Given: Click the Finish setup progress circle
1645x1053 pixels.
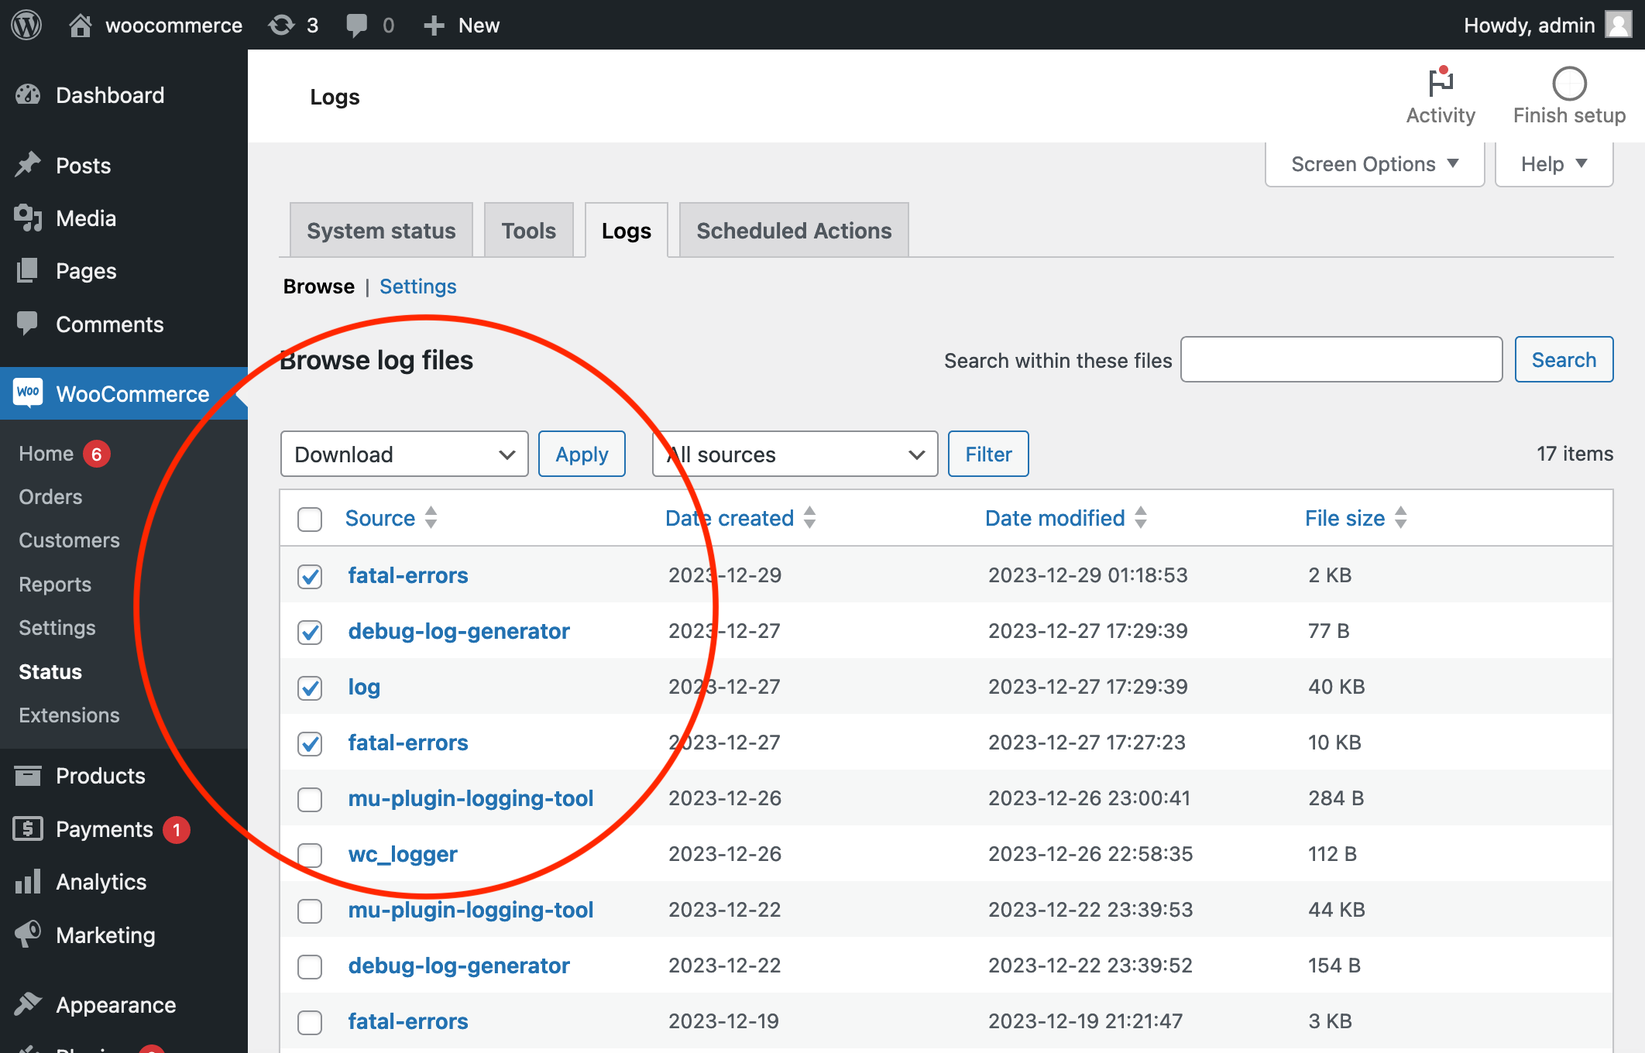Looking at the screenshot, I should [1568, 82].
